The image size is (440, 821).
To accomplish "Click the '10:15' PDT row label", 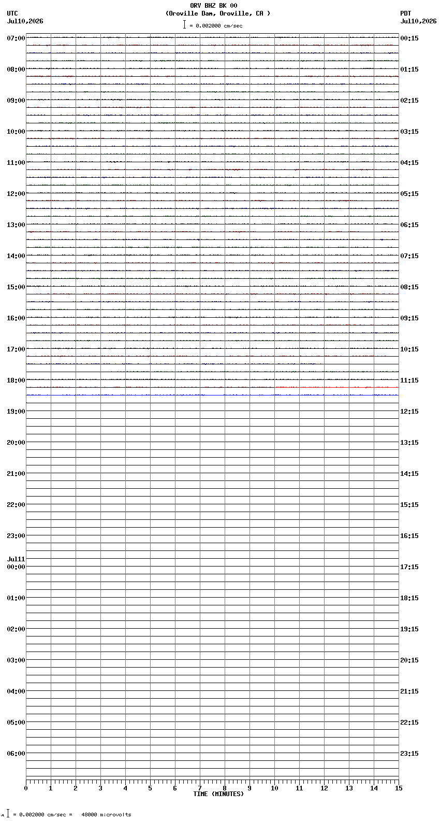I will [x=409, y=349].
